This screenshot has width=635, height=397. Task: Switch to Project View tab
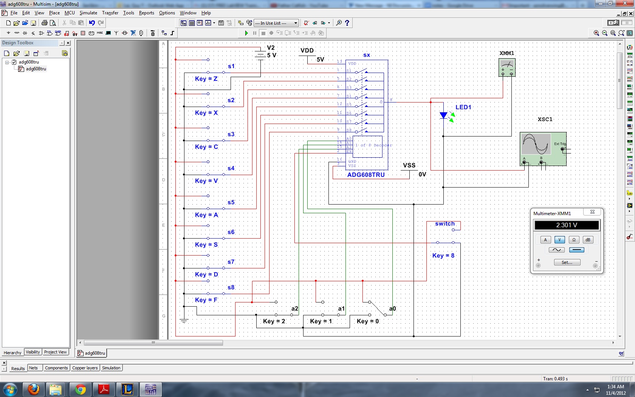point(55,352)
